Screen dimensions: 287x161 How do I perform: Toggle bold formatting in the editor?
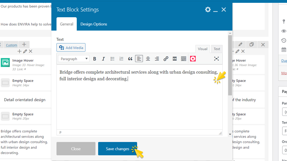click(95, 59)
